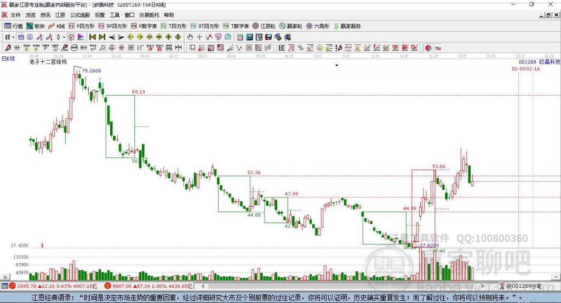Viewport: 561px width, 303px height.
Task: Open the 江恩轮 Gann wheel
Action: point(264,26)
